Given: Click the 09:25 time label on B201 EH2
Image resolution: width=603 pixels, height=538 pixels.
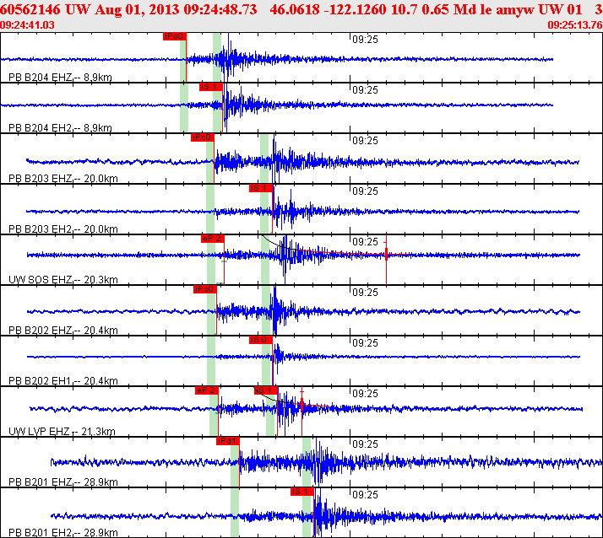Looking at the screenshot, I should pyautogui.click(x=366, y=495).
